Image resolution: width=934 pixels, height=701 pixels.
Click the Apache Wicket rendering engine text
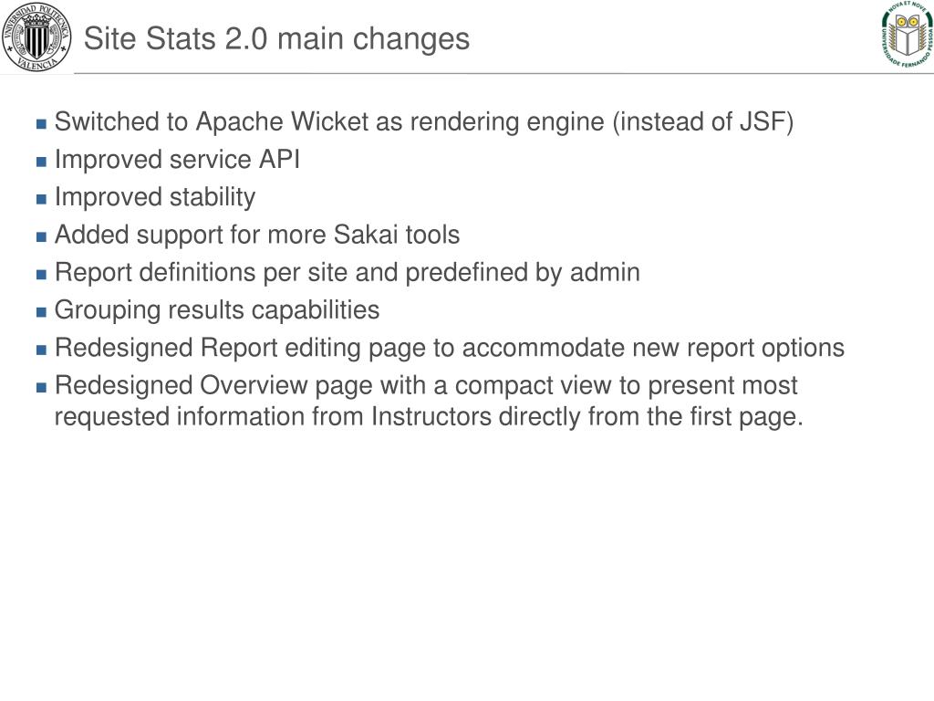[424, 122]
